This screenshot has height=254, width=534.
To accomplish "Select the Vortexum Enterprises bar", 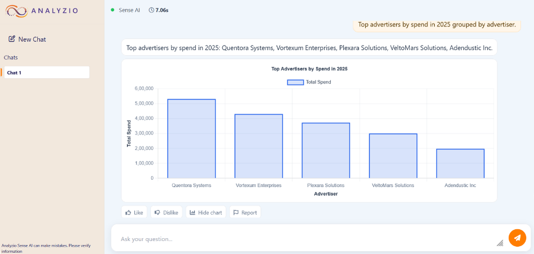I will coord(259,146).
